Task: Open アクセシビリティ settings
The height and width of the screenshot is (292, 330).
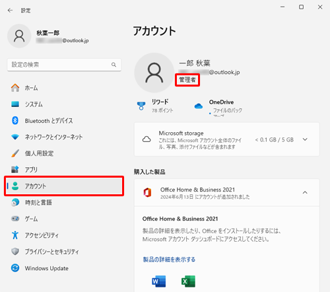Action: [x=64, y=235]
